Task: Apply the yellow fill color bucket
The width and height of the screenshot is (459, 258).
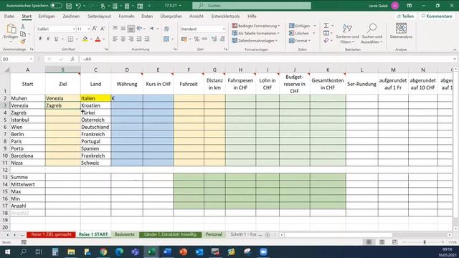Action: tap(85, 39)
